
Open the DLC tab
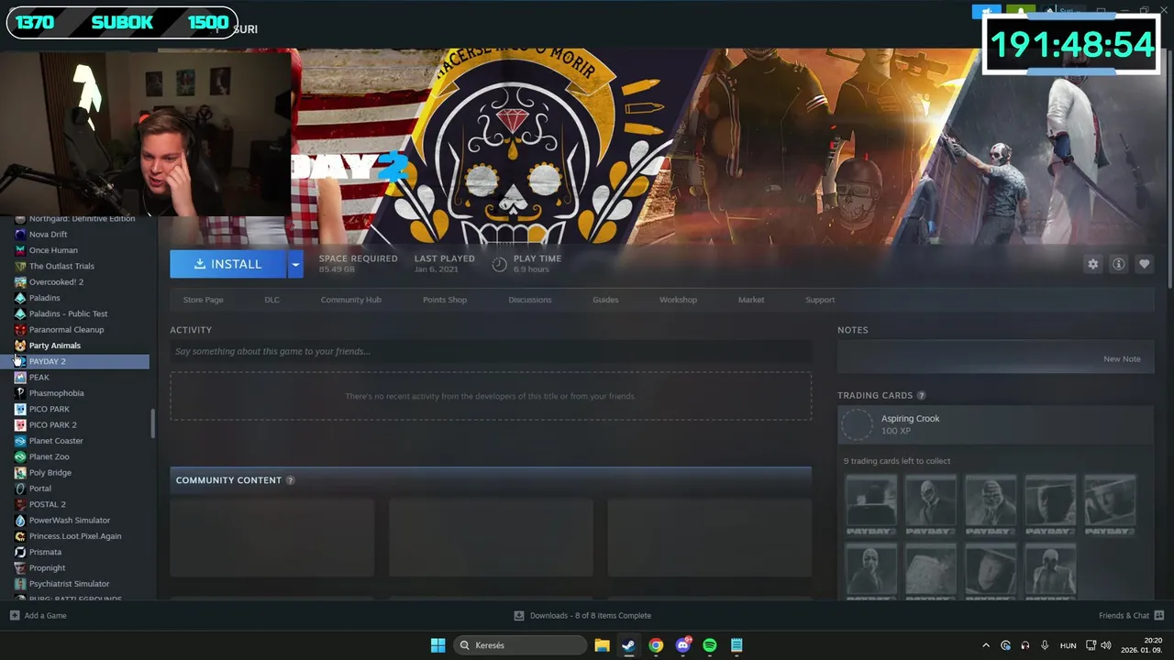pyautogui.click(x=272, y=300)
